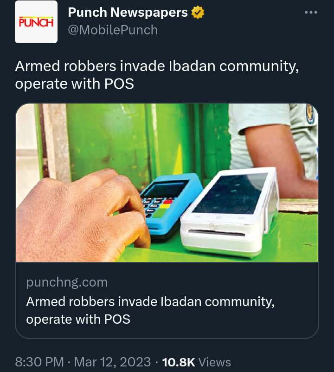The height and width of the screenshot is (372, 334).
Task: Open the Punch Newspapers display name
Action: [128, 13]
